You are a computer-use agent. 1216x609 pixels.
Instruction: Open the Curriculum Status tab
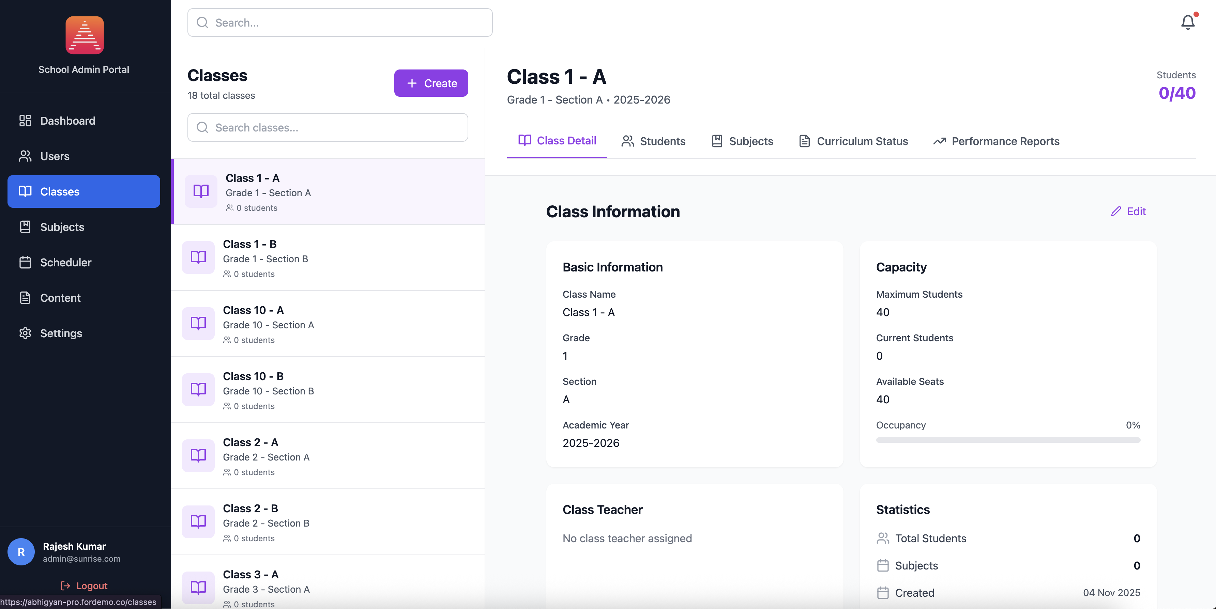tap(853, 141)
